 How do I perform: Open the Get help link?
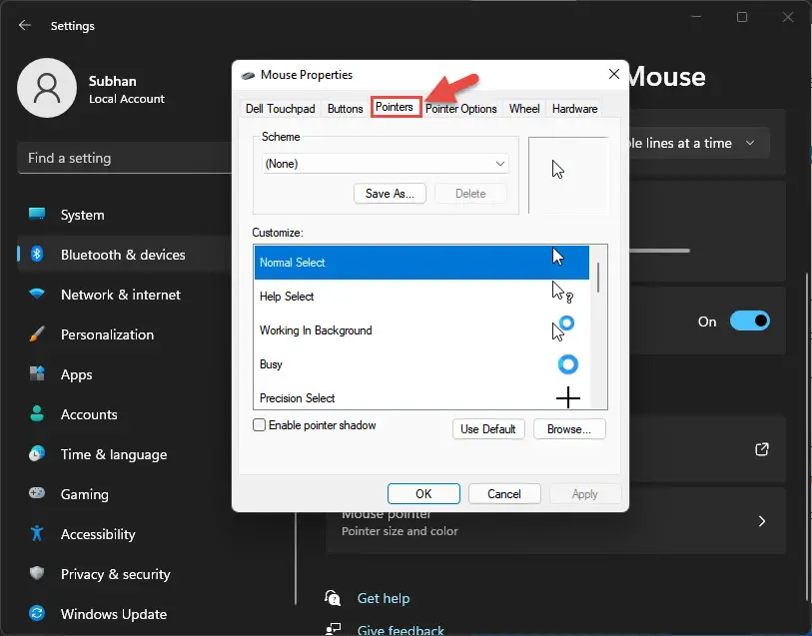(384, 598)
